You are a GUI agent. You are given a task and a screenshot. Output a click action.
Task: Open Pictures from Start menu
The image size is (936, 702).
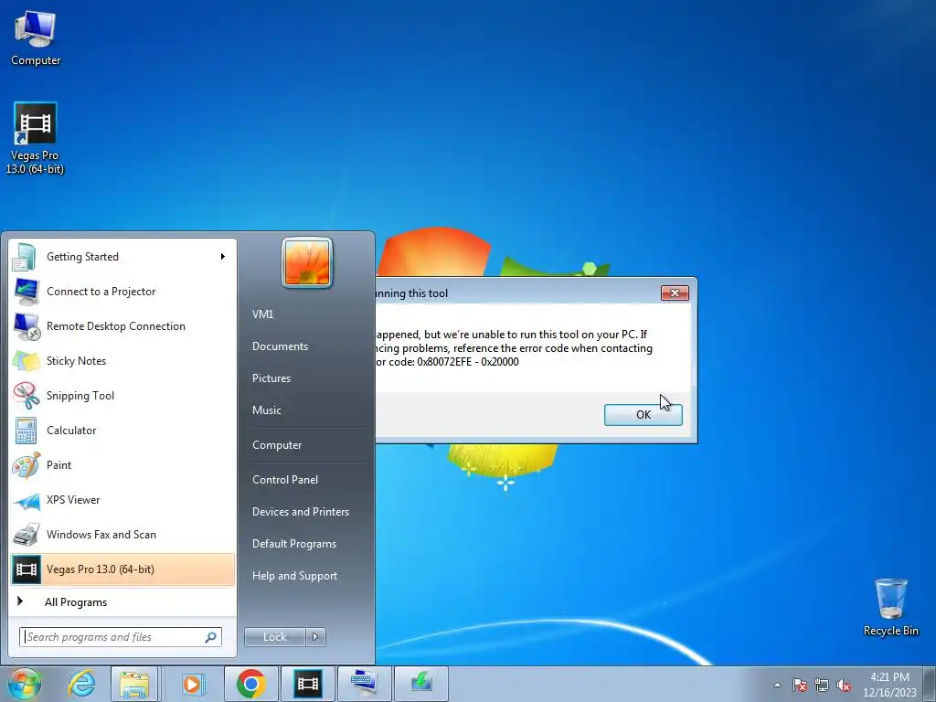click(271, 378)
